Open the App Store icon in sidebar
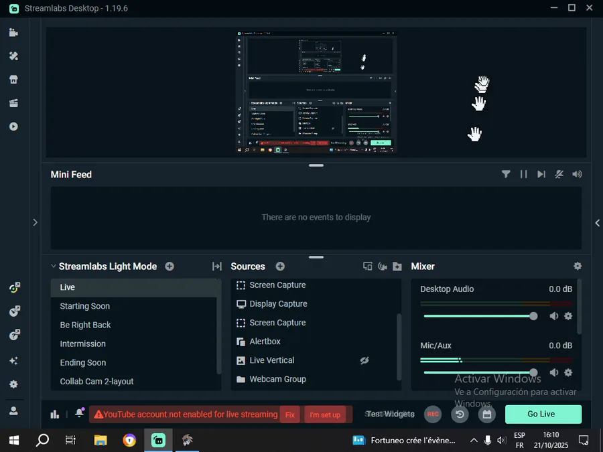 tap(13, 80)
